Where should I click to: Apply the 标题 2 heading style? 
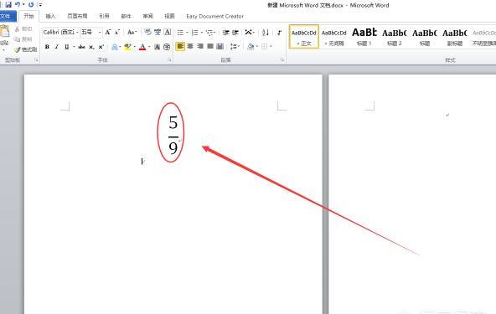[x=394, y=37]
